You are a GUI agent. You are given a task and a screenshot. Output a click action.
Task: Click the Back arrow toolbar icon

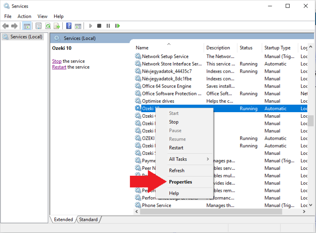point(6,26)
